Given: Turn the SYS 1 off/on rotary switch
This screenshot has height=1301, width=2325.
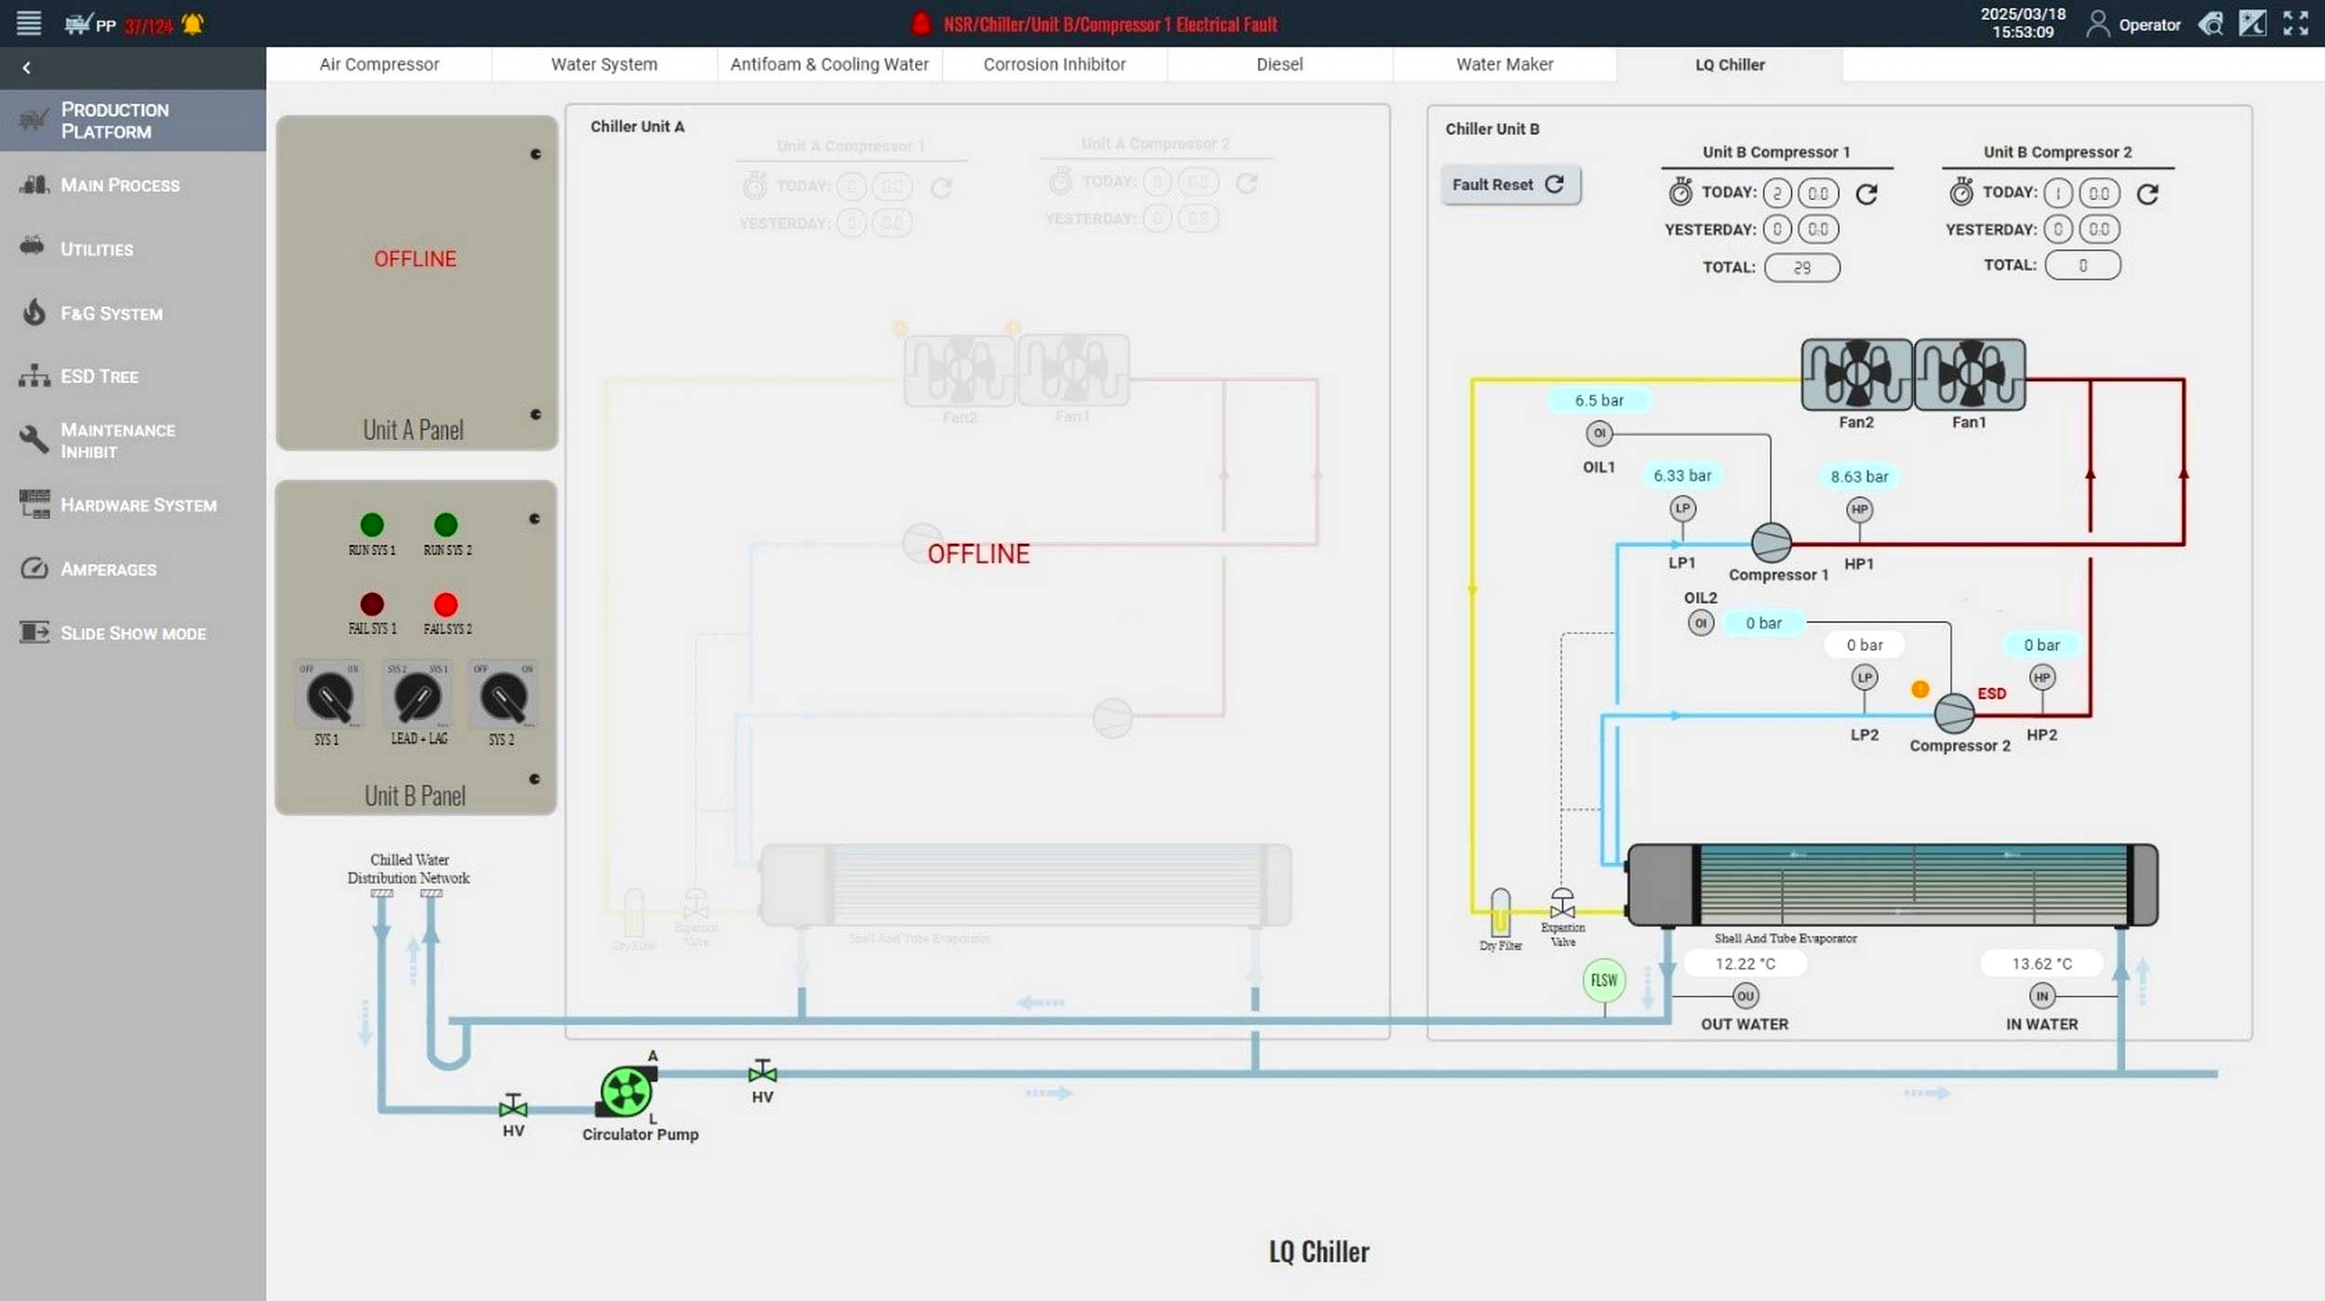Looking at the screenshot, I should click(x=329, y=697).
